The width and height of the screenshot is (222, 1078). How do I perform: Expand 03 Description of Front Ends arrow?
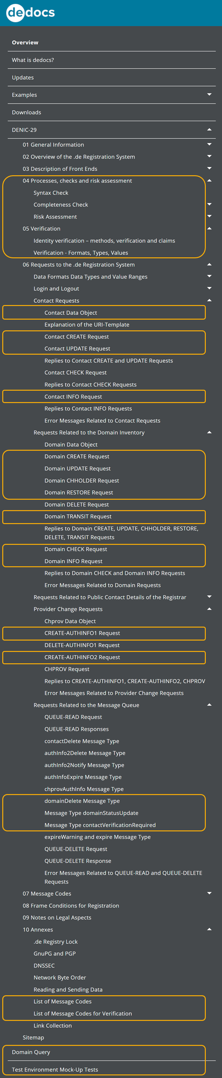(x=209, y=168)
